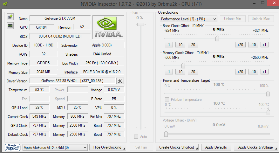279x153 pixels.
Task: Click the upload screenshot icon beside Name
Action: click(10, 17)
